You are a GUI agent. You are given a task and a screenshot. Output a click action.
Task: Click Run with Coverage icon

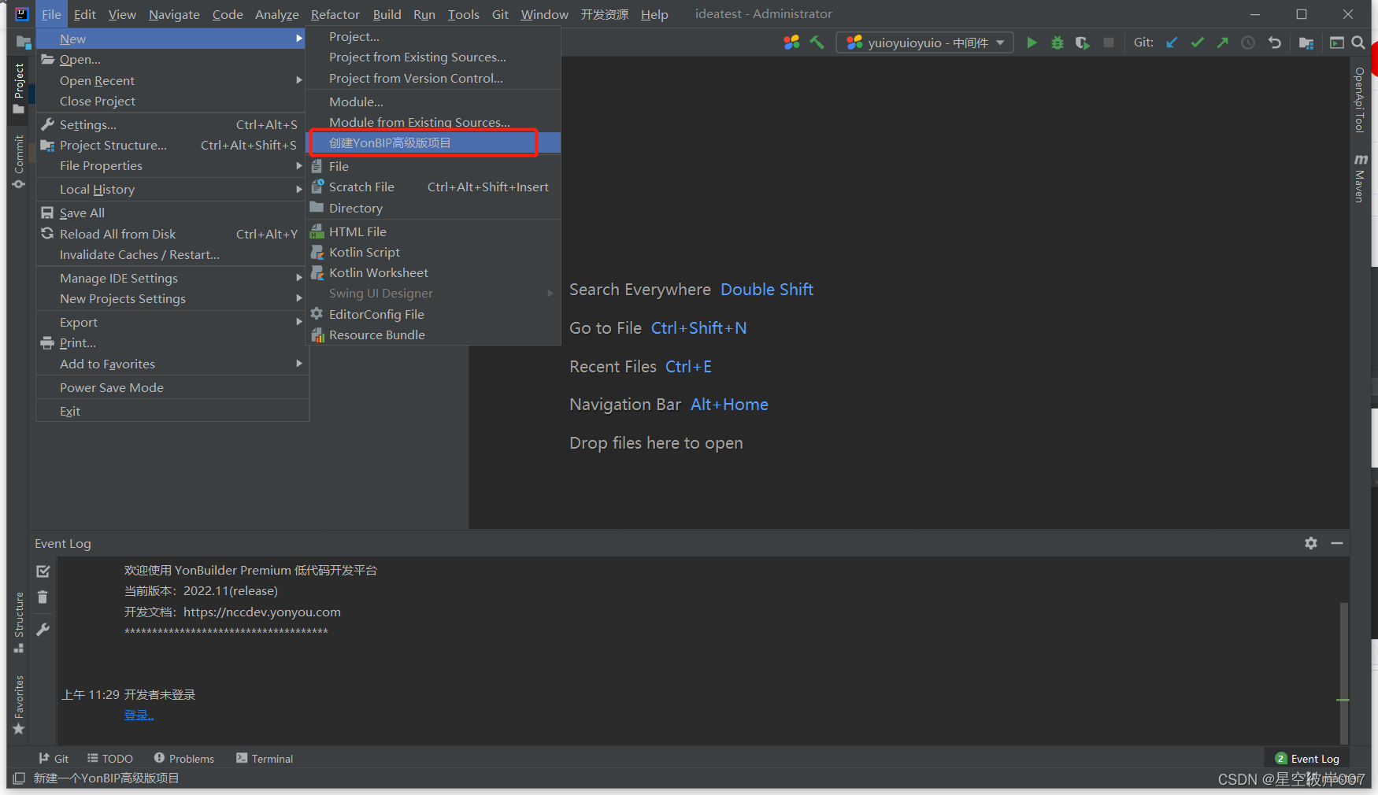coord(1083,43)
